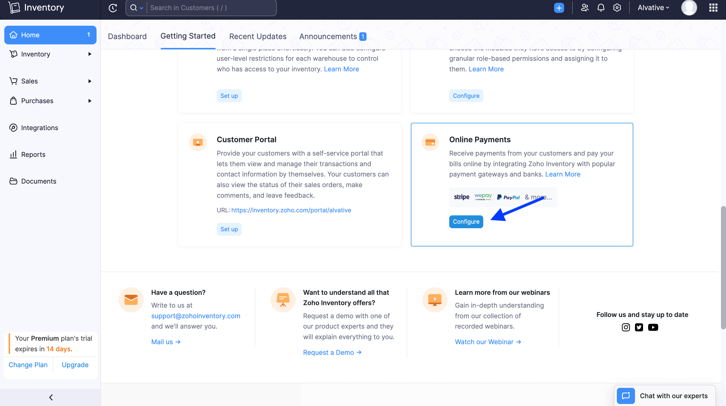
Task: Click the PayPal logo
Action: pyautogui.click(x=508, y=197)
